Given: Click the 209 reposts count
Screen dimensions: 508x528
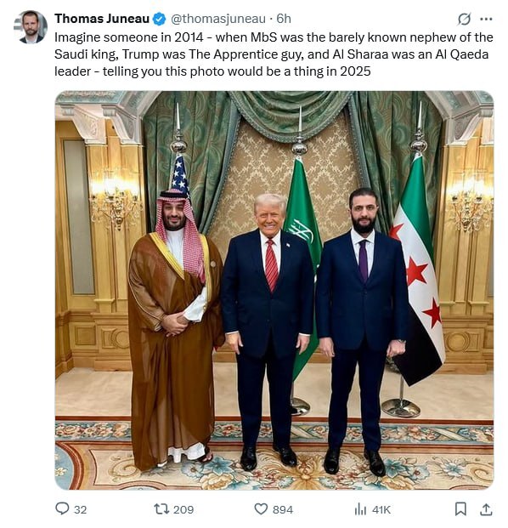Looking at the screenshot, I should [183, 510].
